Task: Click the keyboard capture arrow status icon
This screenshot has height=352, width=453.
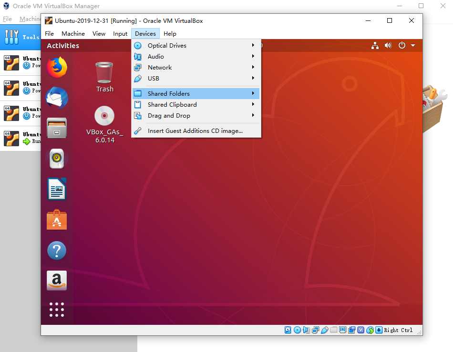Action: click(x=379, y=330)
